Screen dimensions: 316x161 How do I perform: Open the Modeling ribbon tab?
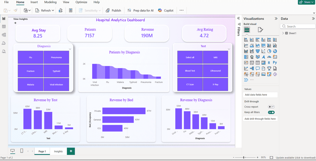point(50,2)
